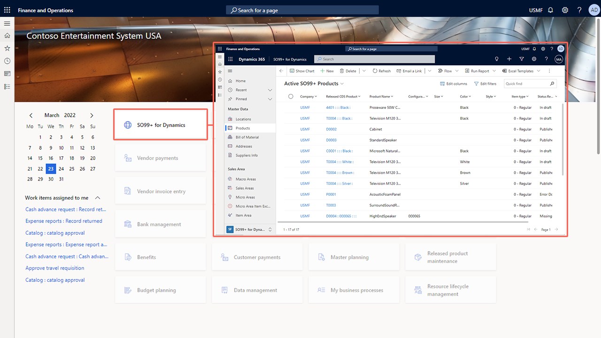Open the Vendor payments tile
Screen dimensions: 601x338
tap(161, 158)
